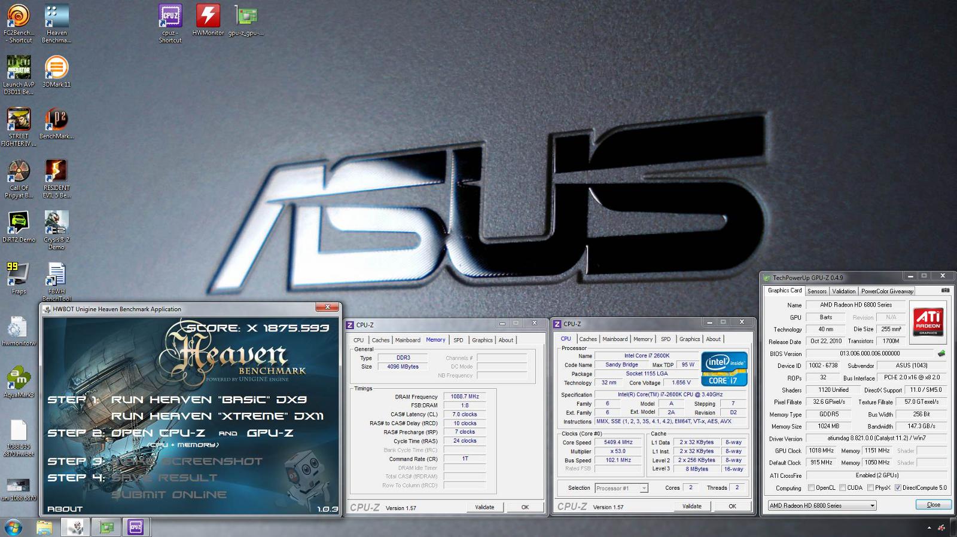Screen dimensions: 957x537
Task: Switch to GPU-Z Validation tab
Action: [844, 291]
